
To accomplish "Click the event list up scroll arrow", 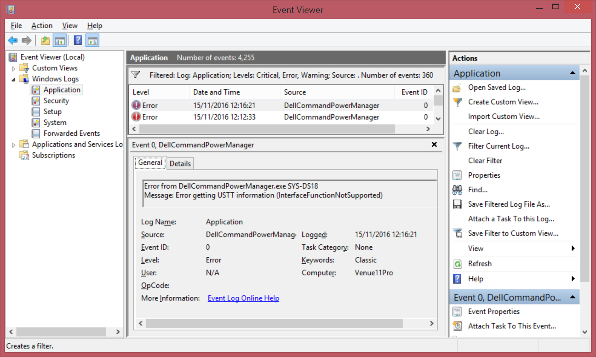I will [438, 90].
